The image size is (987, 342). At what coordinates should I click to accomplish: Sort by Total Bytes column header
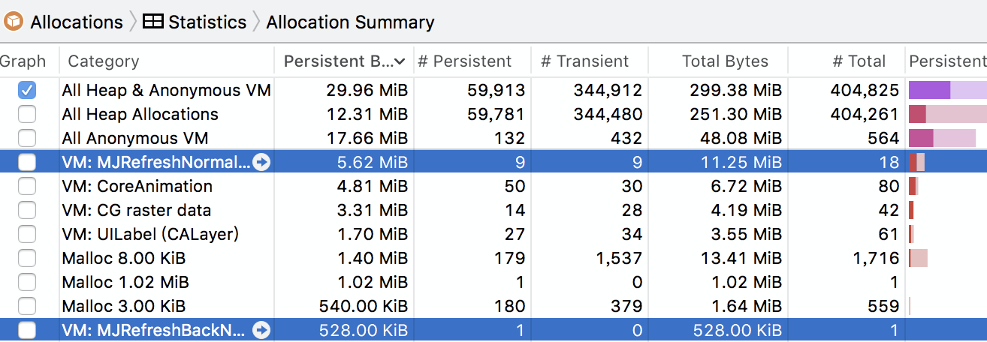(724, 61)
